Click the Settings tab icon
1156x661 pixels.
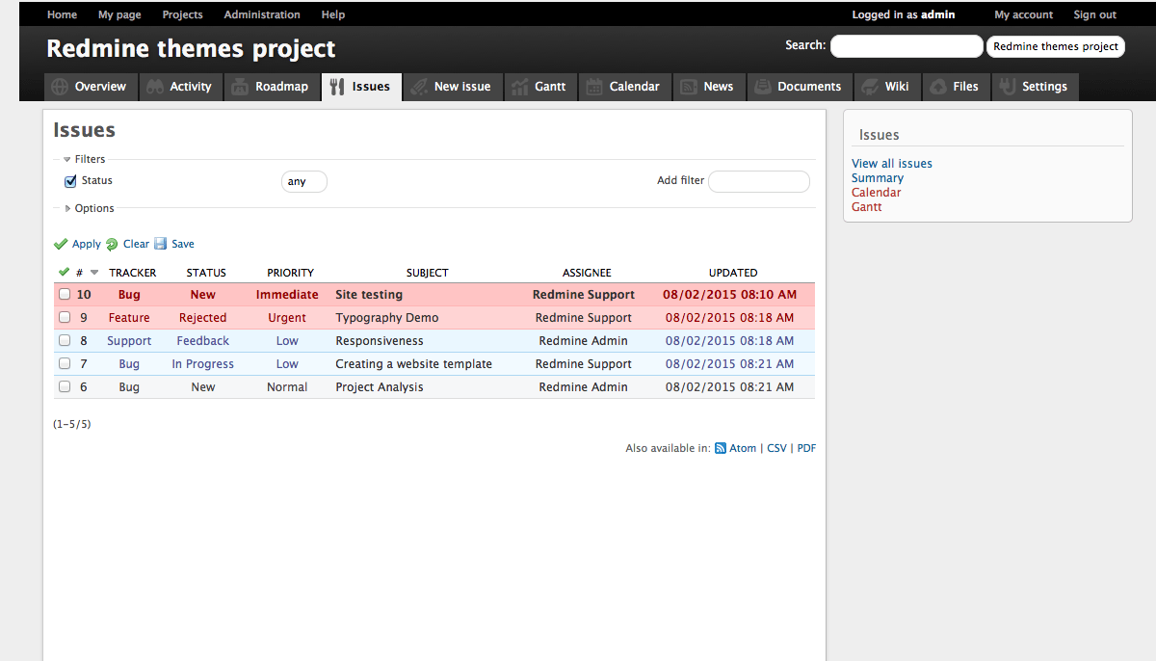[1008, 87]
